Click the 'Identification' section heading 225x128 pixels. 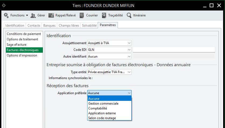pyautogui.click(x=59, y=36)
